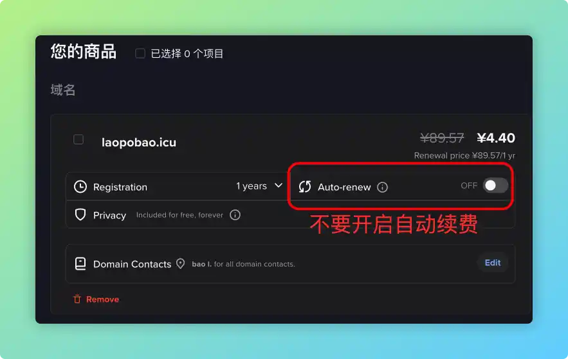The width and height of the screenshot is (568, 359).
Task: Check the box next to laopobao.icu
Action: (78, 139)
